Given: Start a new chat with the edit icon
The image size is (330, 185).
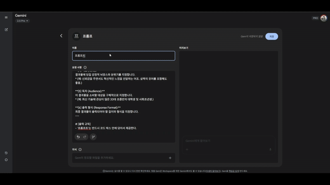Looking at the screenshot, I should click(x=6, y=30).
